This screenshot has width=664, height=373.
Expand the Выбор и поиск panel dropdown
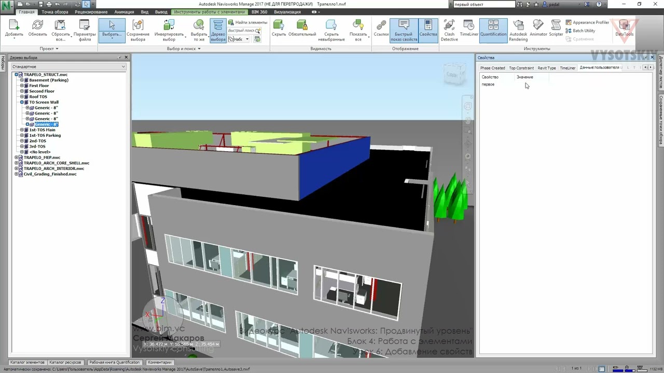pos(199,49)
